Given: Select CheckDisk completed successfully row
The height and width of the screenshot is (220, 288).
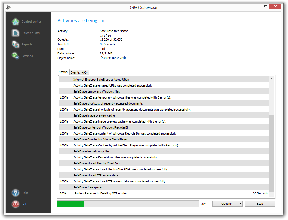Looking at the screenshot, I should click(x=164, y=169).
